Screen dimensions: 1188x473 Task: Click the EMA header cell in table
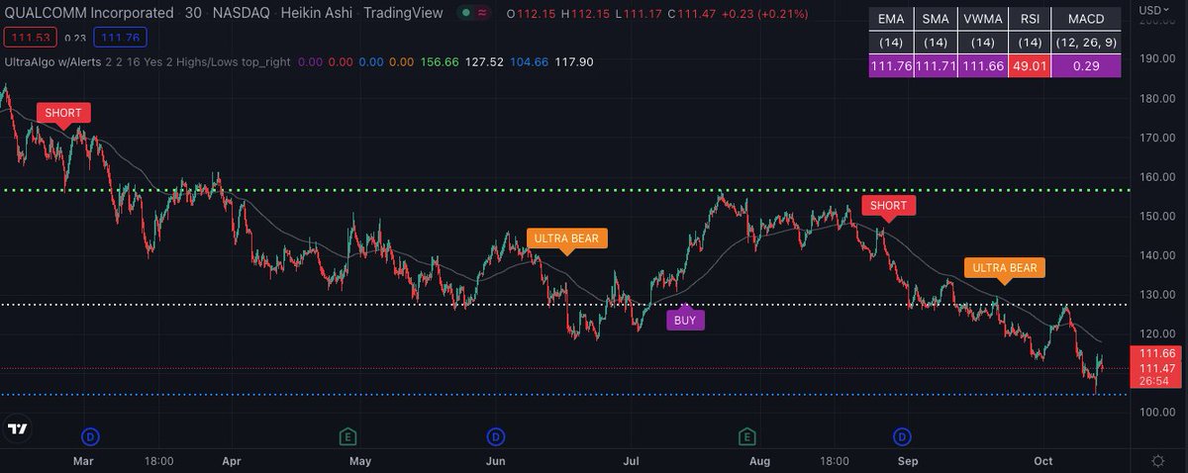(x=889, y=20)
